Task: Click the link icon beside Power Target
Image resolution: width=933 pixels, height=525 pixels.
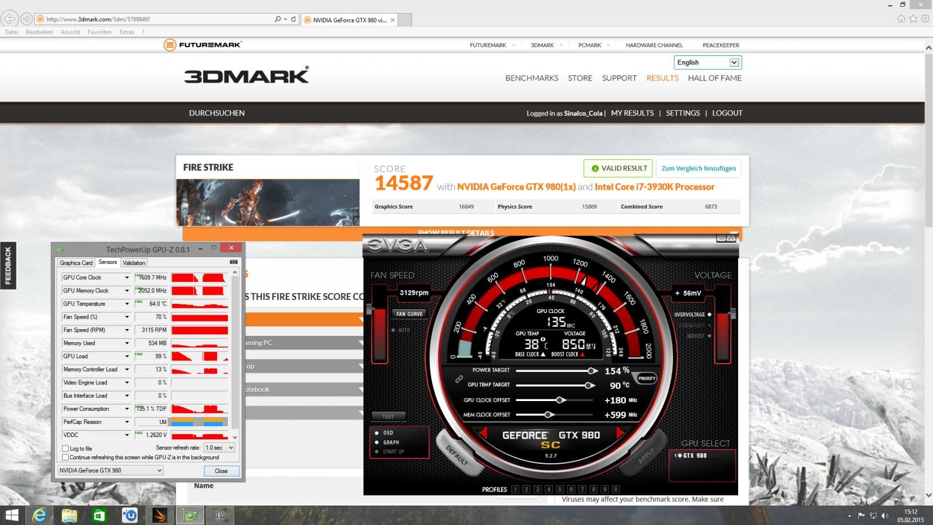Action: pyautogui.click(x=459, y=379)
